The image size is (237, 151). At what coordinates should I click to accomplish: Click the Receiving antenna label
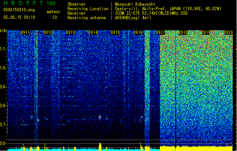pos(87,18)
